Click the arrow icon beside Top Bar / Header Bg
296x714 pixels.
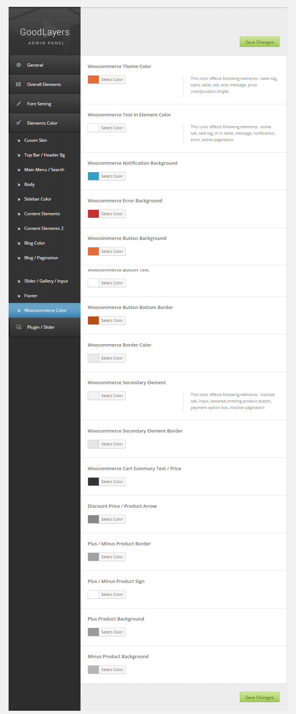[19, 155]
